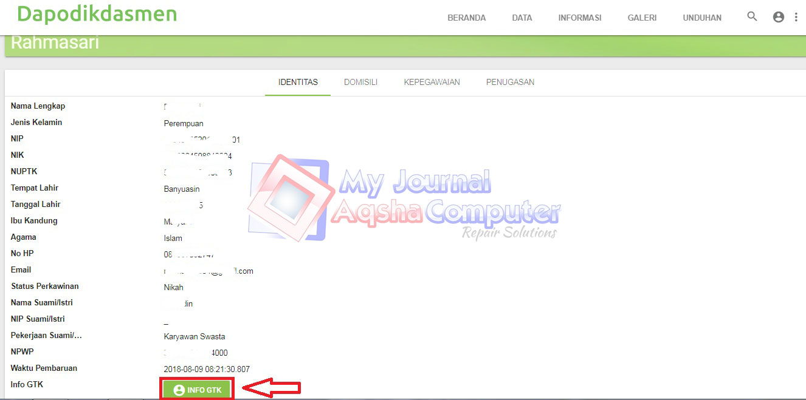
Task: Go to BERANDA menu
Action: (467, 18)
